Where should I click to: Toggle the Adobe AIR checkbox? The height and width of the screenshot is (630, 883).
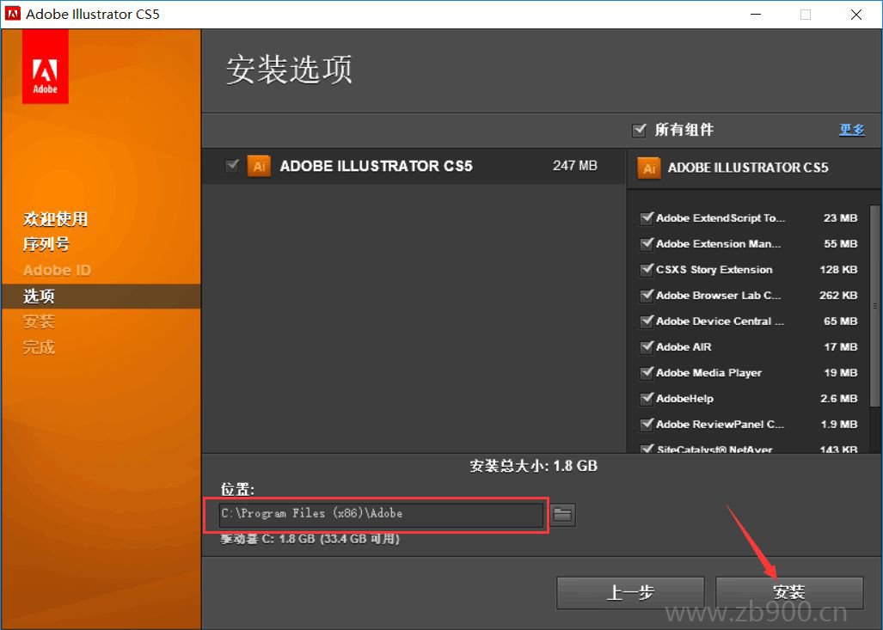tap(647, 347)
